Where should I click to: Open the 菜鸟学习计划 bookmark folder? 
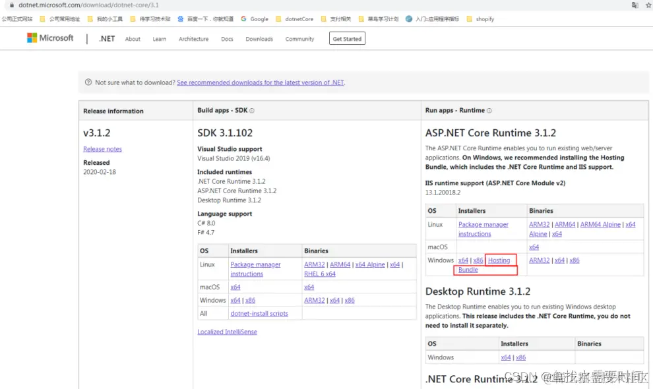click(378, 19)
